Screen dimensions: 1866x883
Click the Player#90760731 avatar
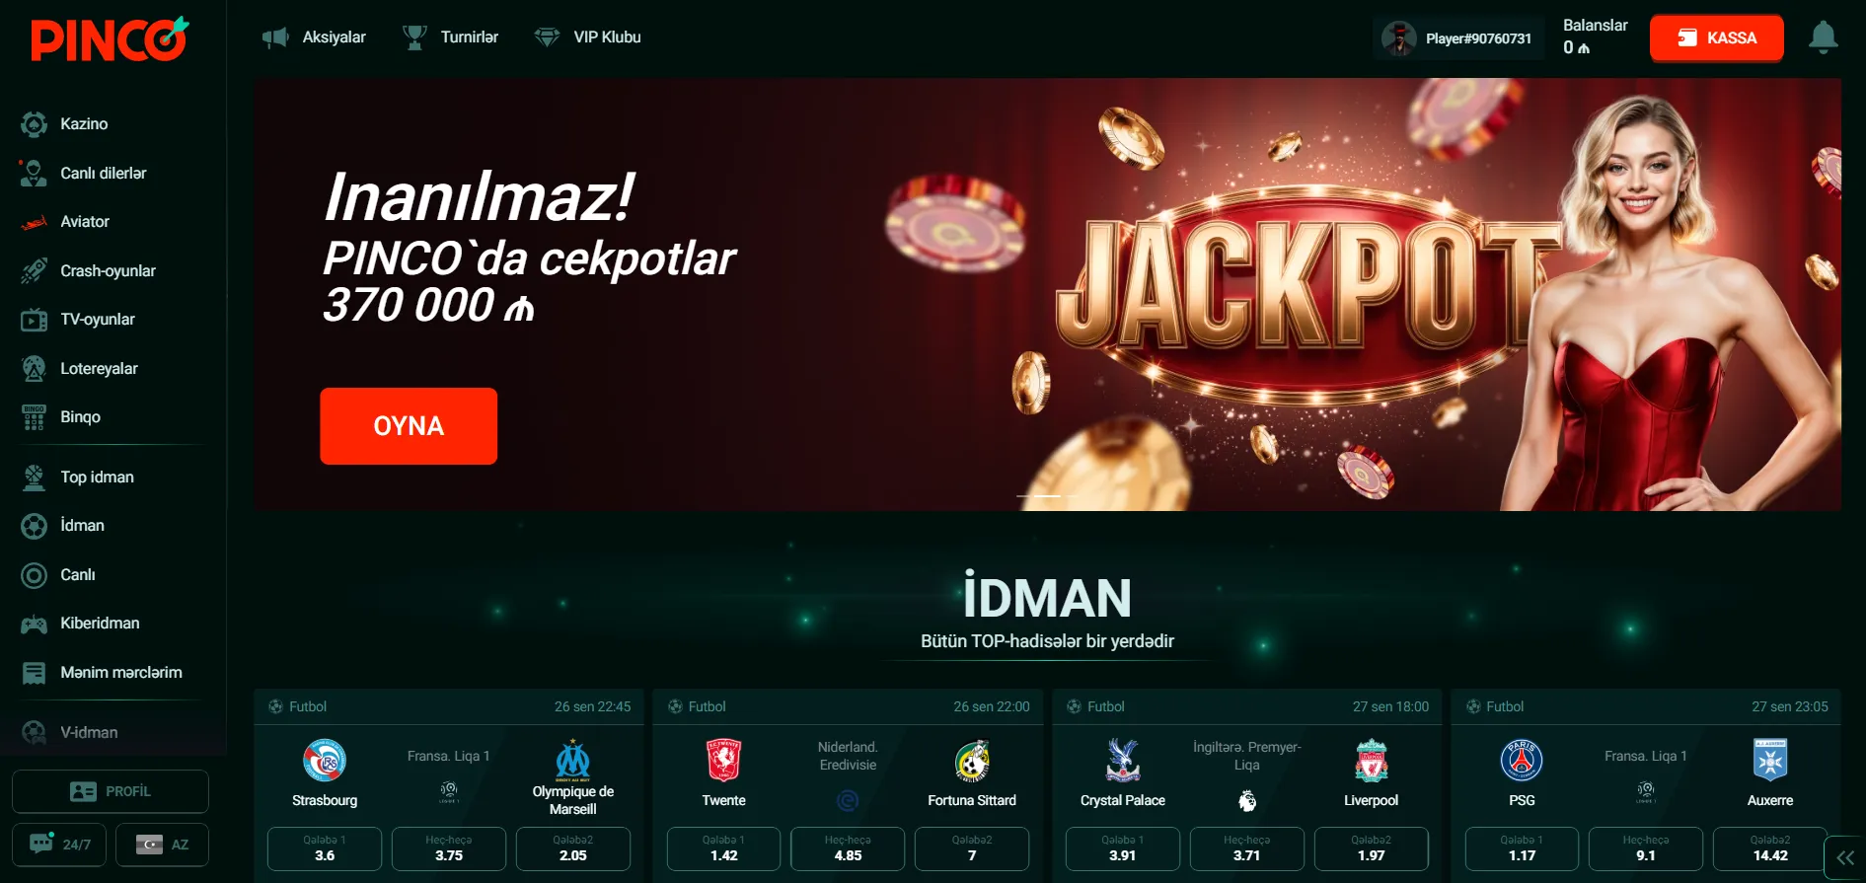tap(1398, 38)
